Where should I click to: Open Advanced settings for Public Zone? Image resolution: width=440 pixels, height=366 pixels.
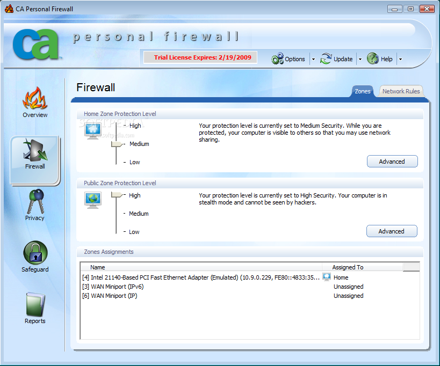click(x=392, y=231)
